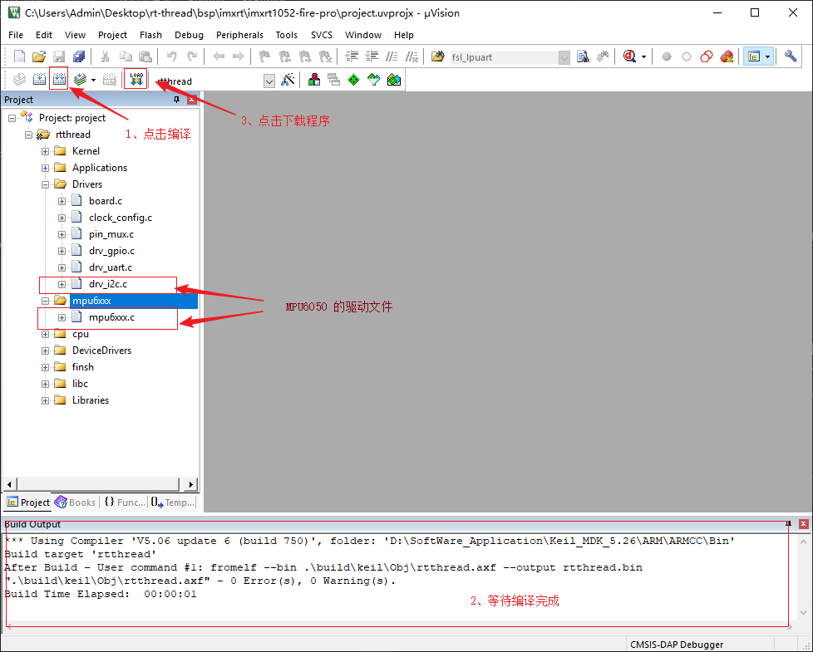The image size is (813, 652).
Task: Close the Build Output panel
Action: click(803, 524)
